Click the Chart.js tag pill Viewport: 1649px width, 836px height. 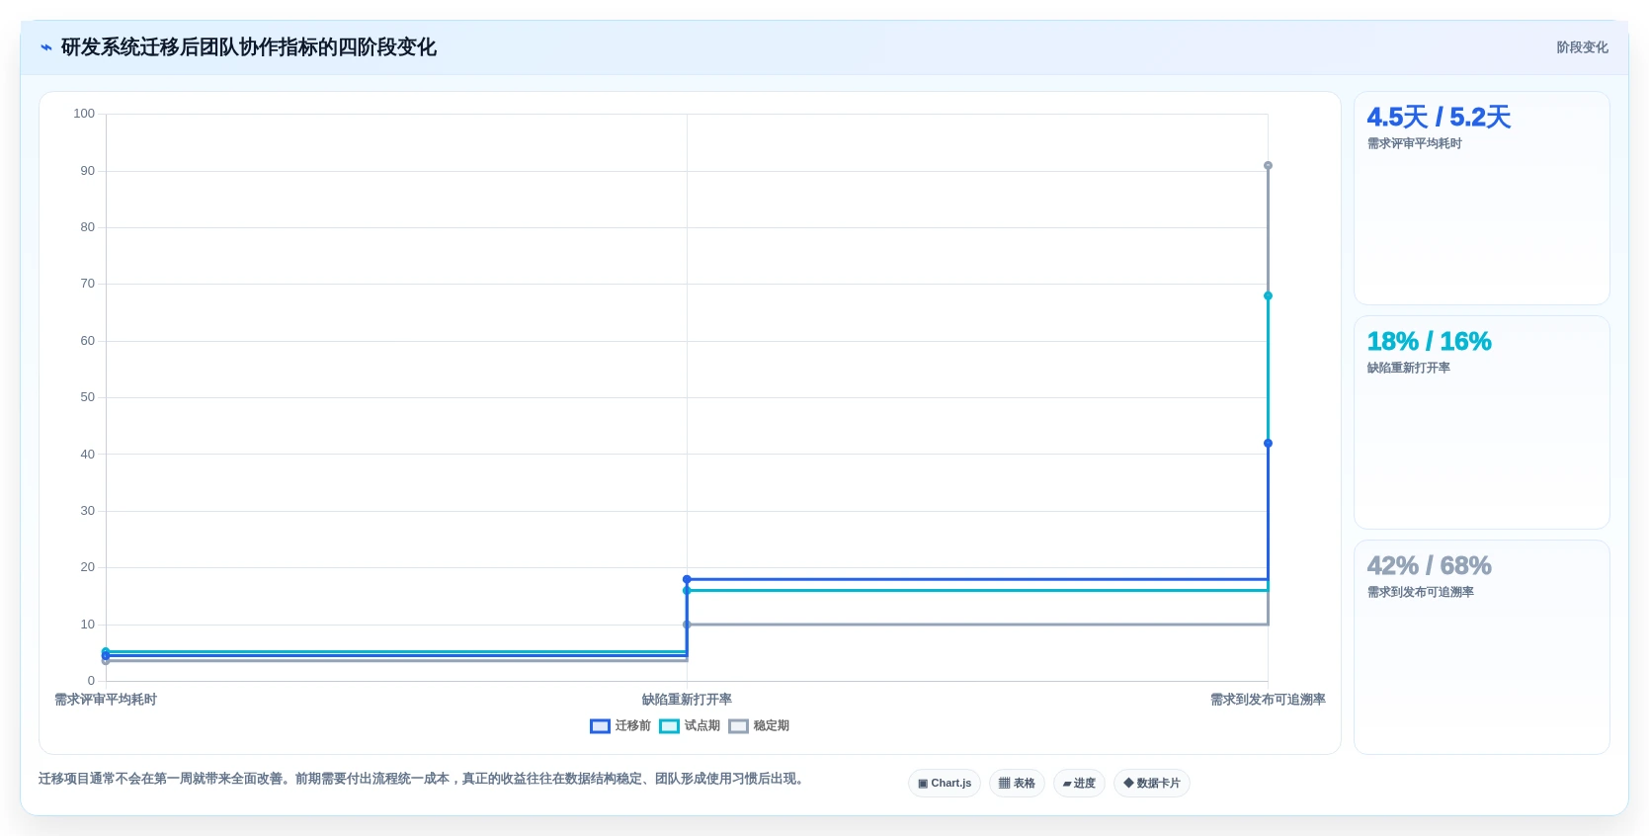tap(945, 783)
